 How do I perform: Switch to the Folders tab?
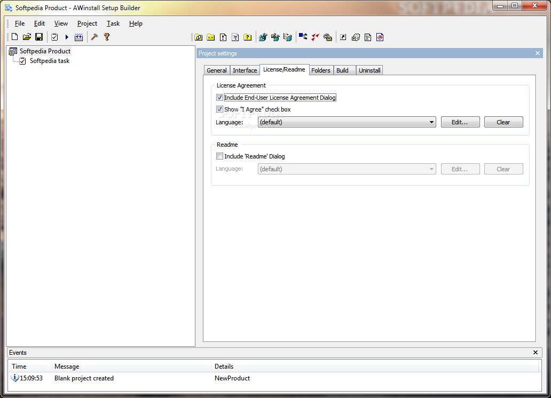coord(321,70)
